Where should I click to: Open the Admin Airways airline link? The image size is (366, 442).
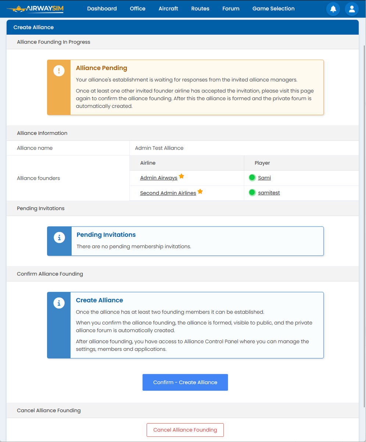(x=159, y=178)
